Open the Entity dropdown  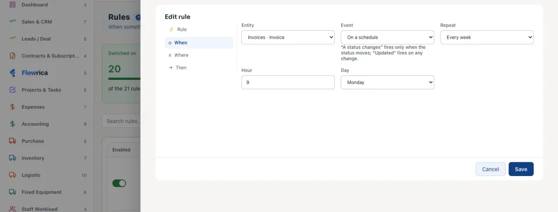(288, 37)
